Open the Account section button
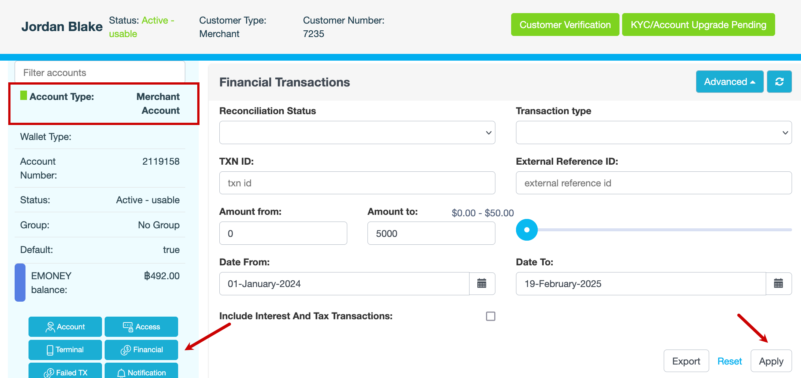This screenshot has width=801, height=378. pyautogui.click(x=65, y=327)
